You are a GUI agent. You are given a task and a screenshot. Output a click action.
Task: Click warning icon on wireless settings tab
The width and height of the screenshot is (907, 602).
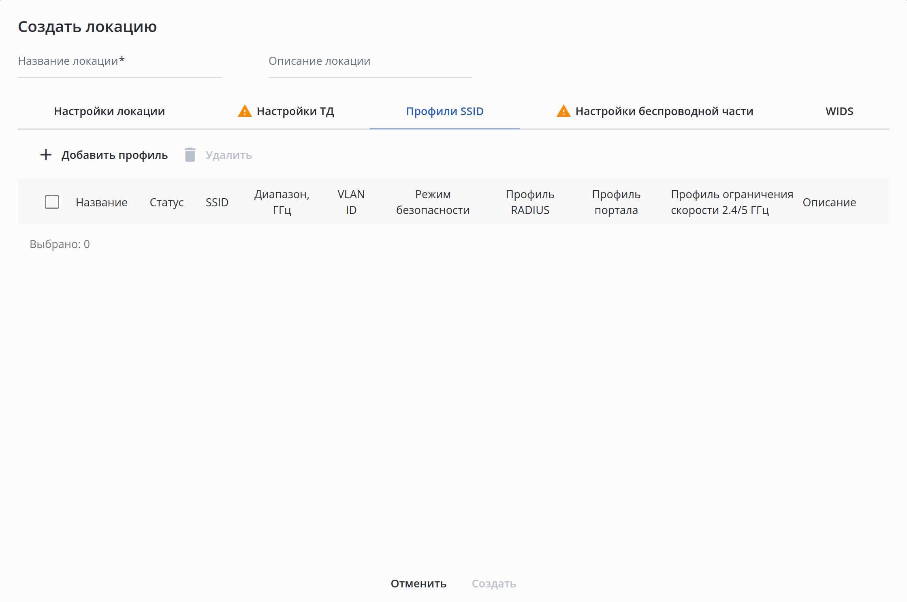point(563,111)
